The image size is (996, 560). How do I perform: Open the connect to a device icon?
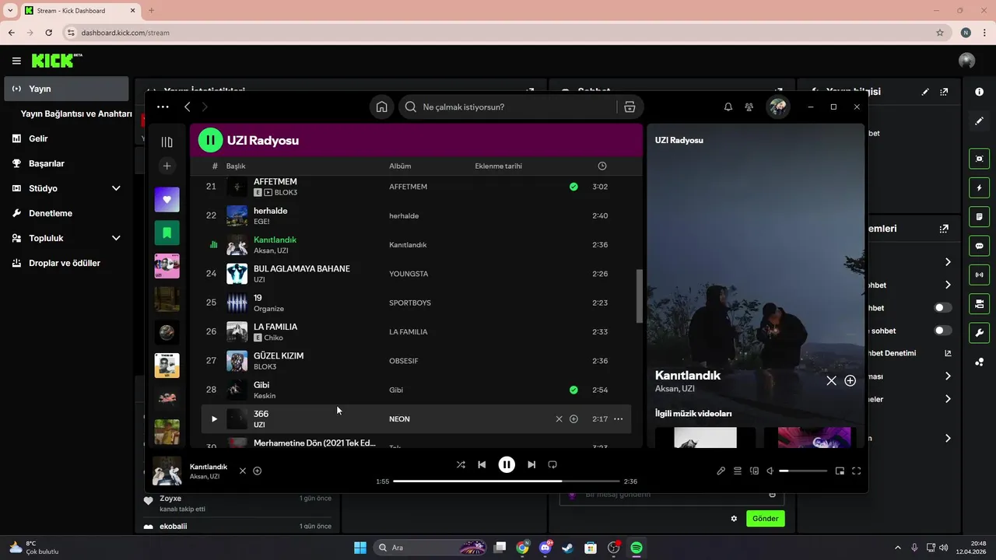754,471
